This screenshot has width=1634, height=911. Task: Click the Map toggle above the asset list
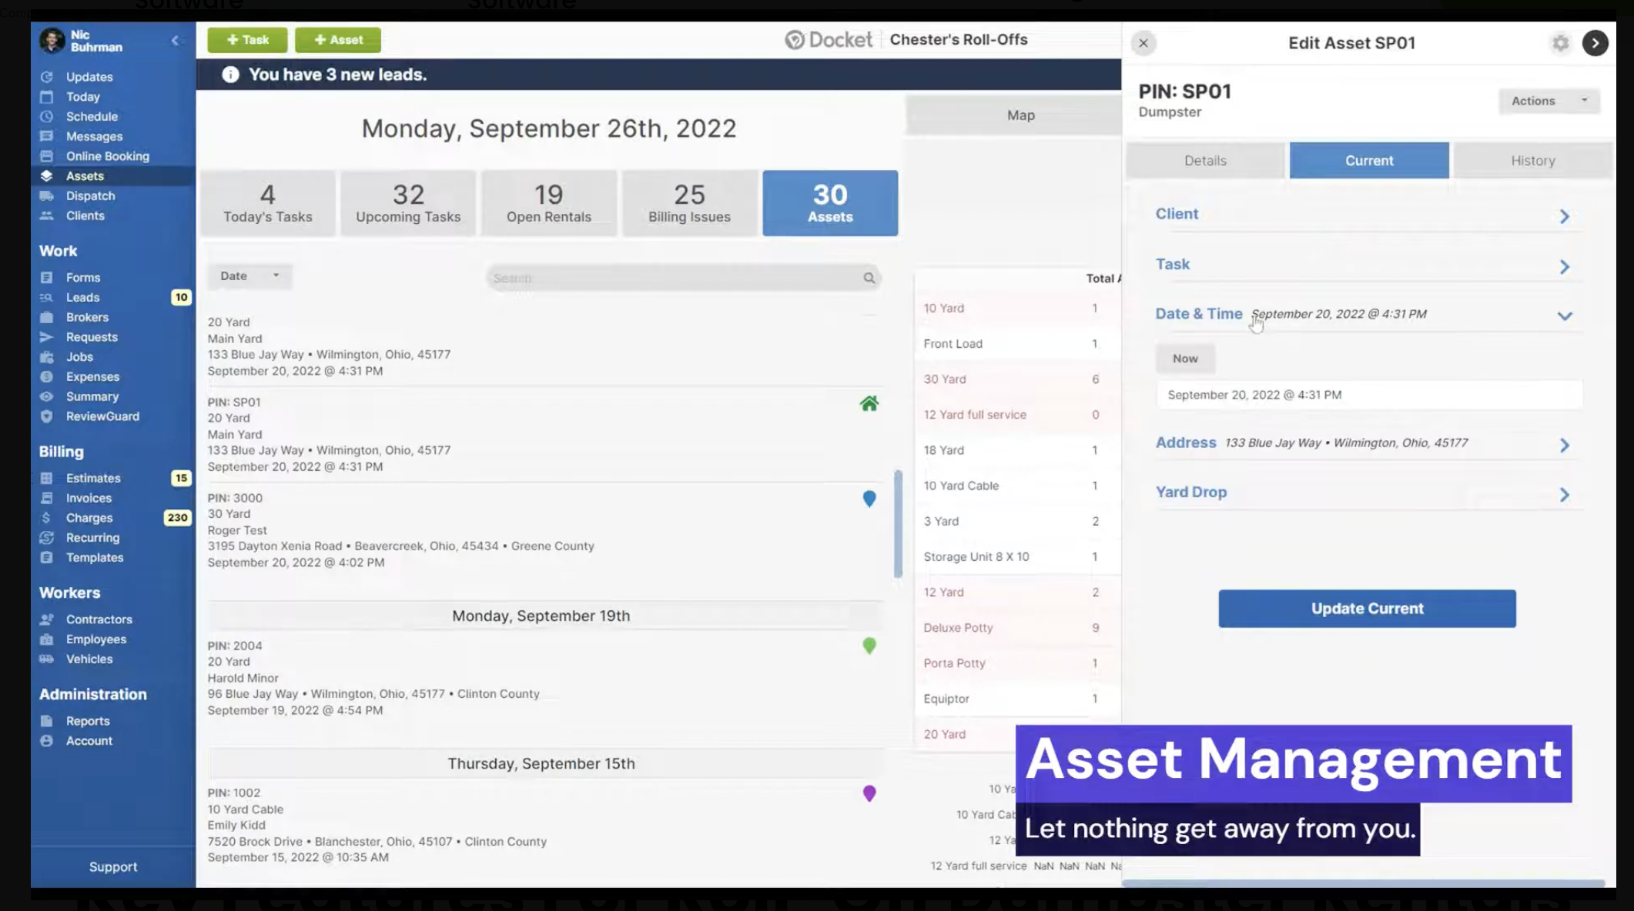click(x=1020, y=115)
